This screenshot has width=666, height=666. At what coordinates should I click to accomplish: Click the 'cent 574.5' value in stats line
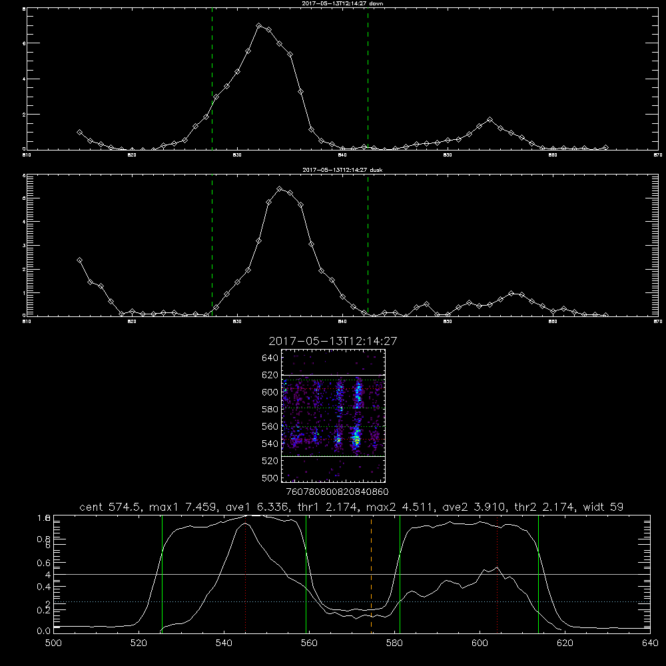point(111,507)
